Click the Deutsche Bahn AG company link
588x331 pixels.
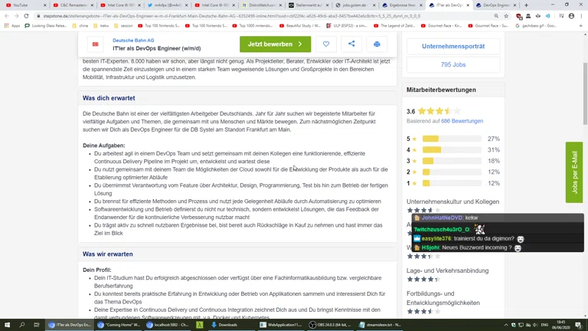(133, 40)
